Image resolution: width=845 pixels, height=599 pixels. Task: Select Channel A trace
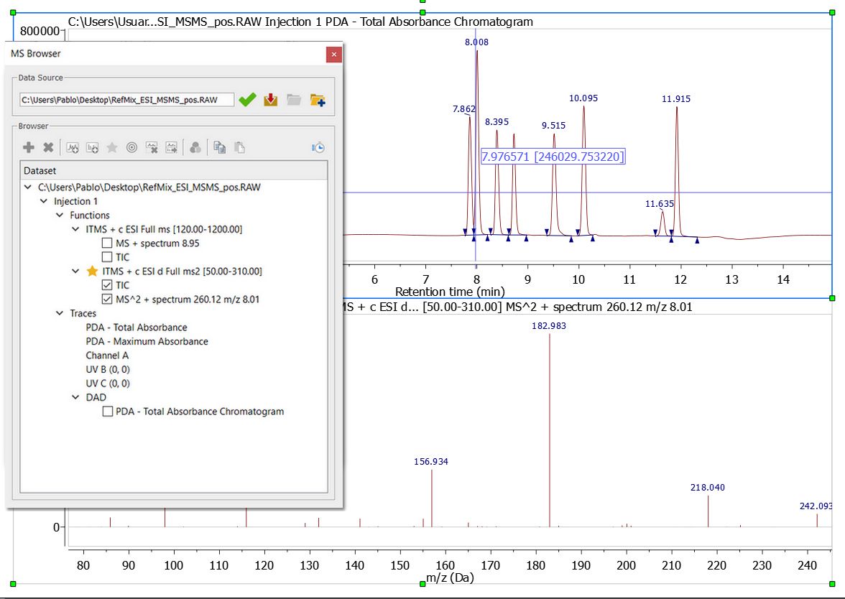point(107,356)
